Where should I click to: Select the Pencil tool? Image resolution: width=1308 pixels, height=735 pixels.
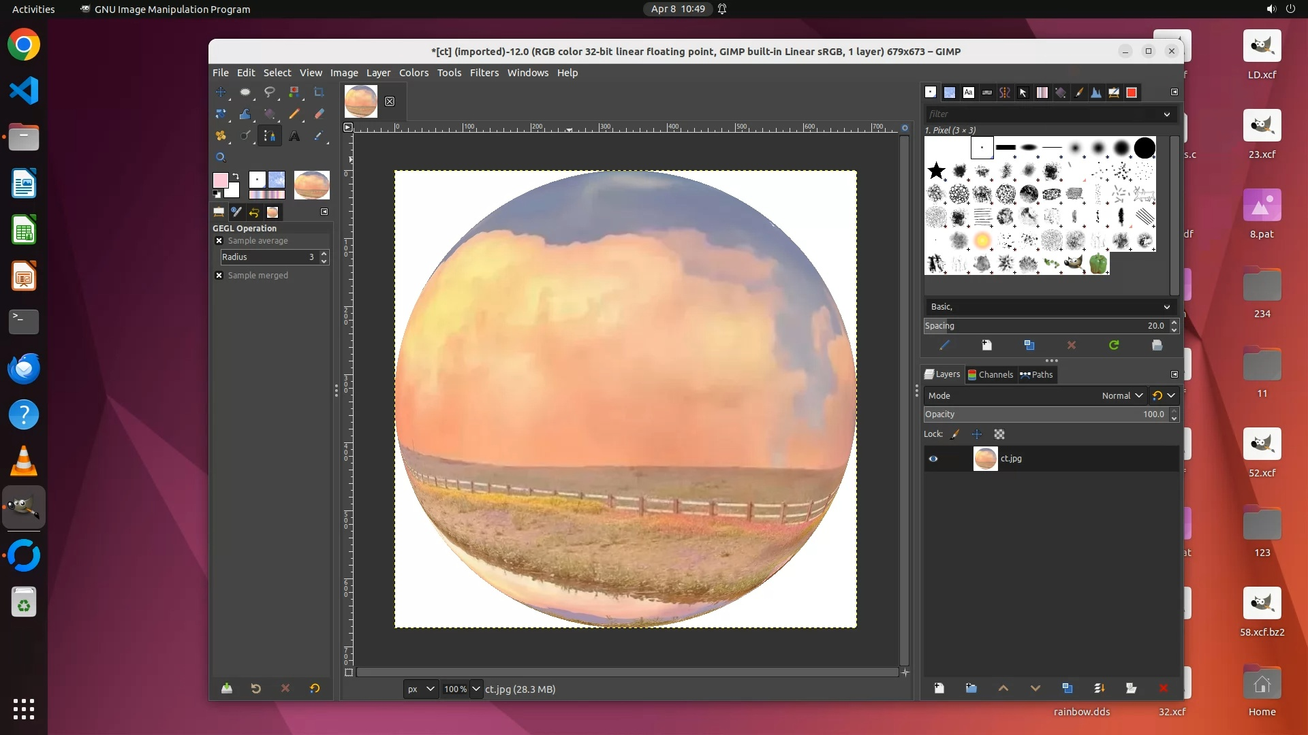294,114
